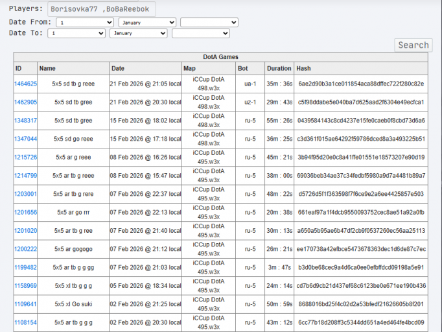Click duration '55m : 26s'

coord(279,121)
